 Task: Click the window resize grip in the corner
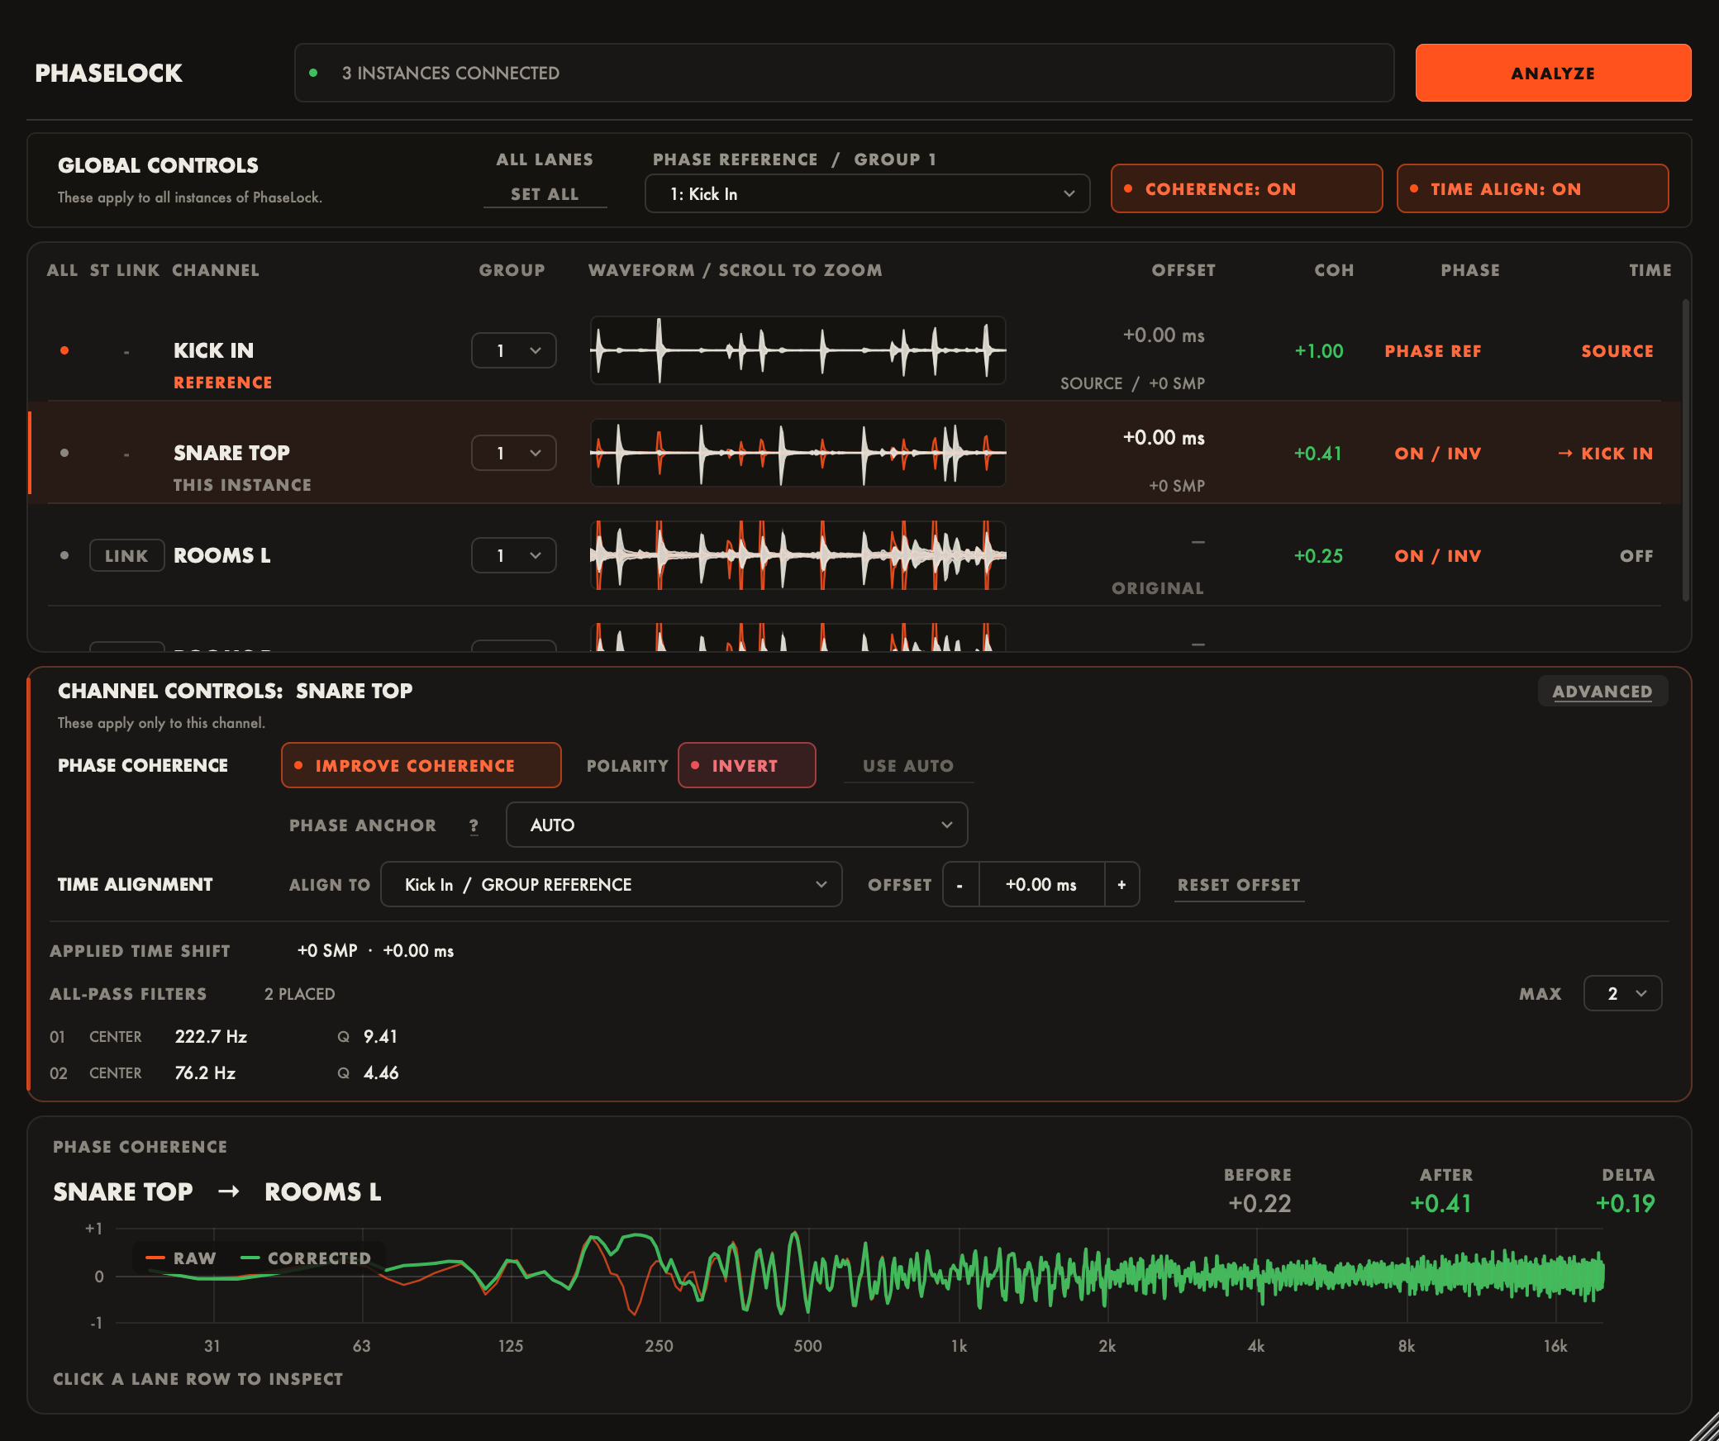click(x=1704, y=1427)
